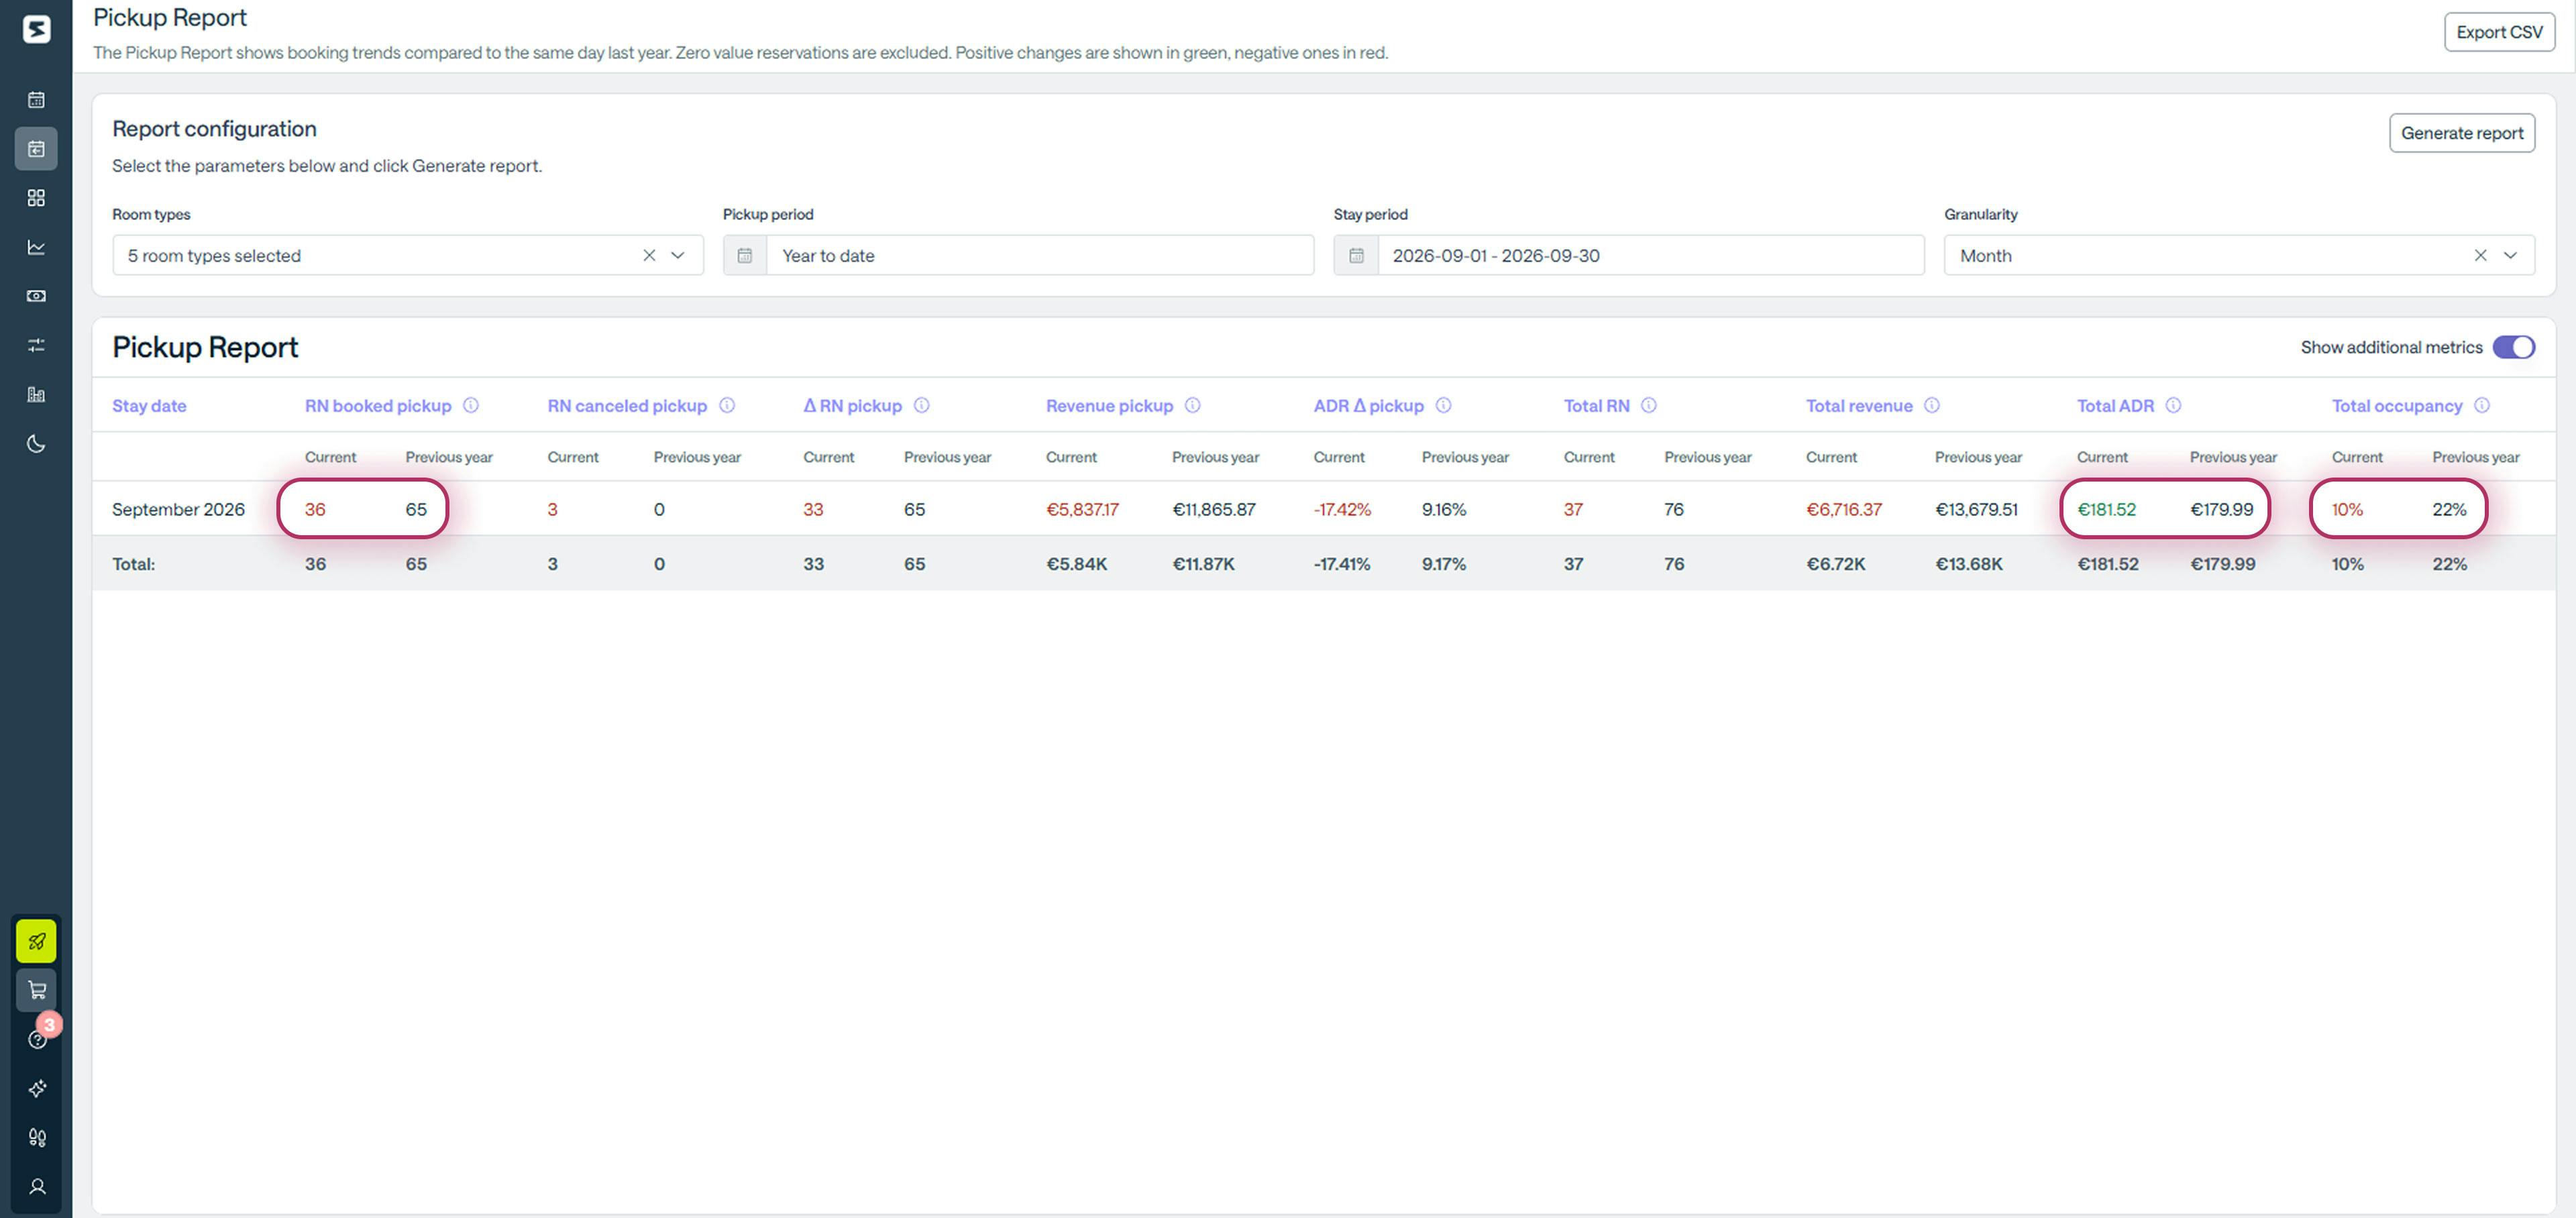Sort by the Total revenue column header

click(x=1859, y=405)
